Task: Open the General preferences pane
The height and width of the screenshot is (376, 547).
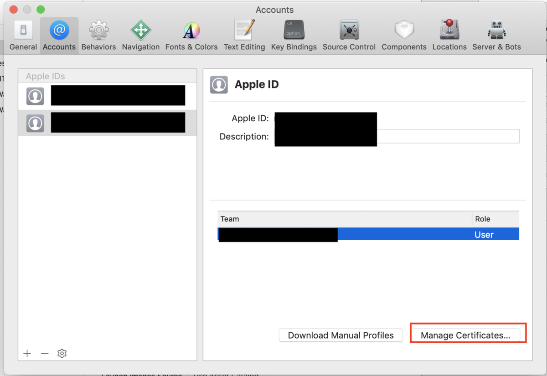Action: coord(23,35)
